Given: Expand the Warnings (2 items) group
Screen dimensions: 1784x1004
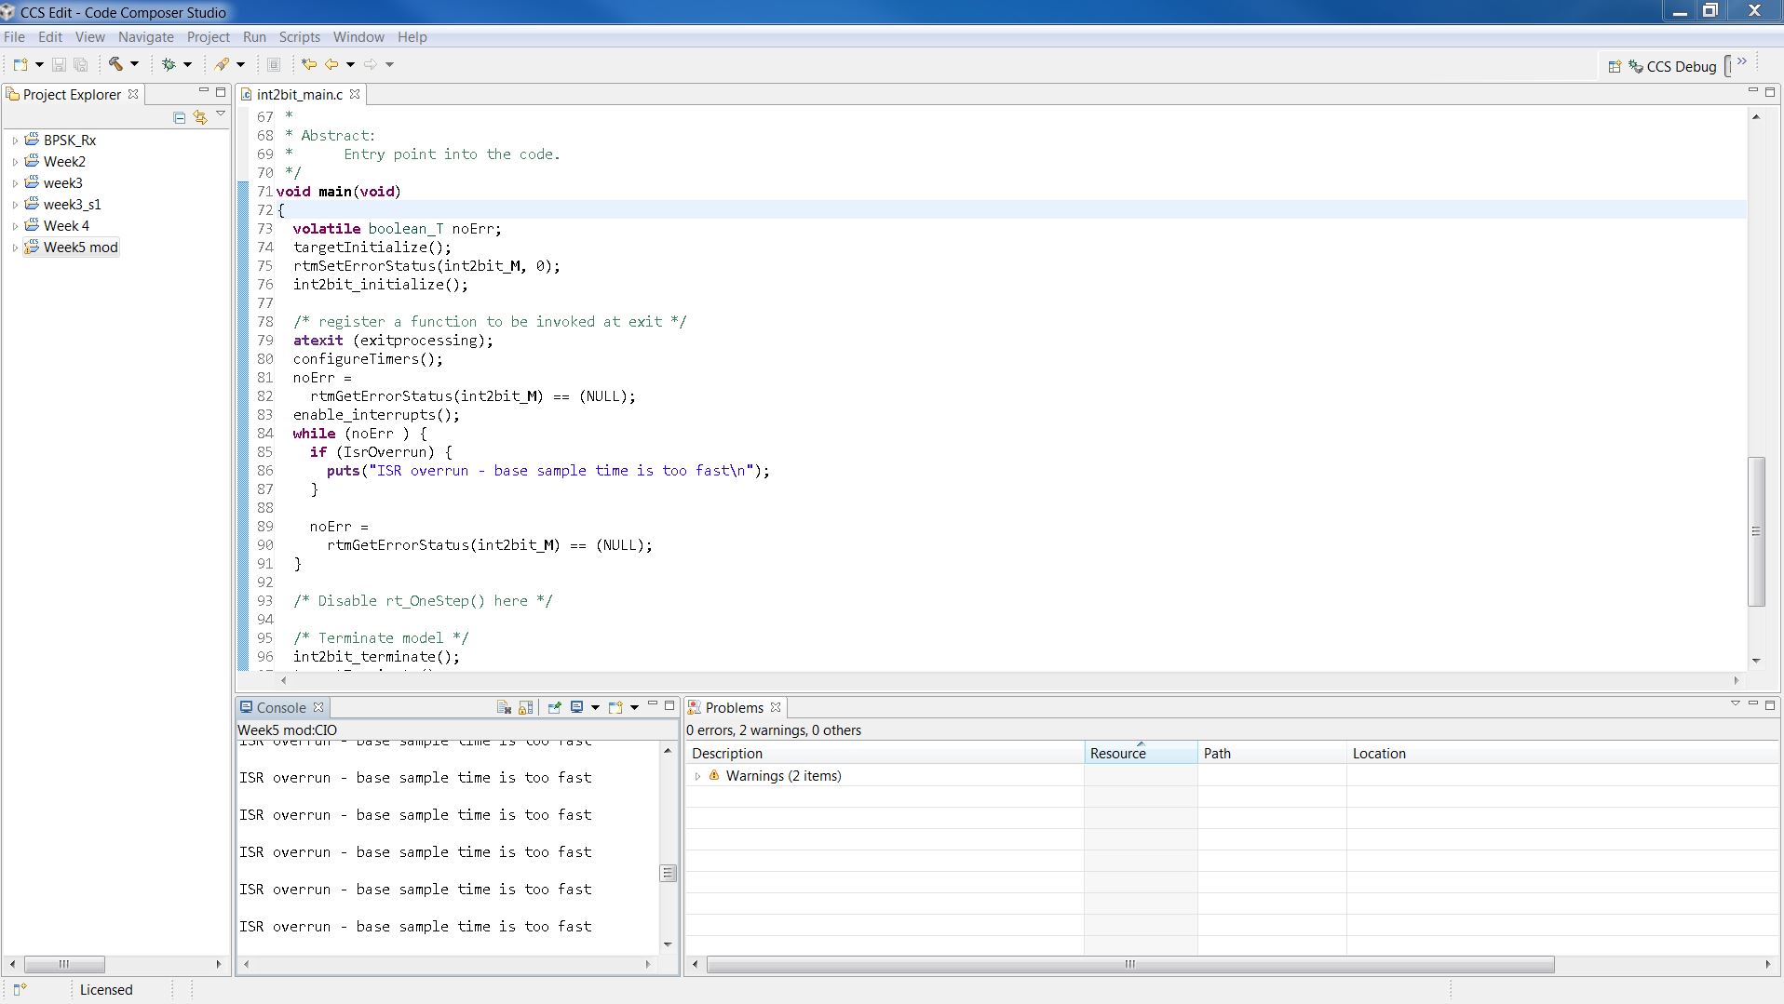Looking at the screenshot, I should point(697,776).
